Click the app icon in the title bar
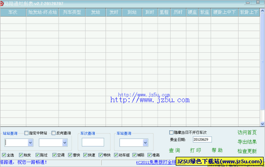 tap(2, 3)
